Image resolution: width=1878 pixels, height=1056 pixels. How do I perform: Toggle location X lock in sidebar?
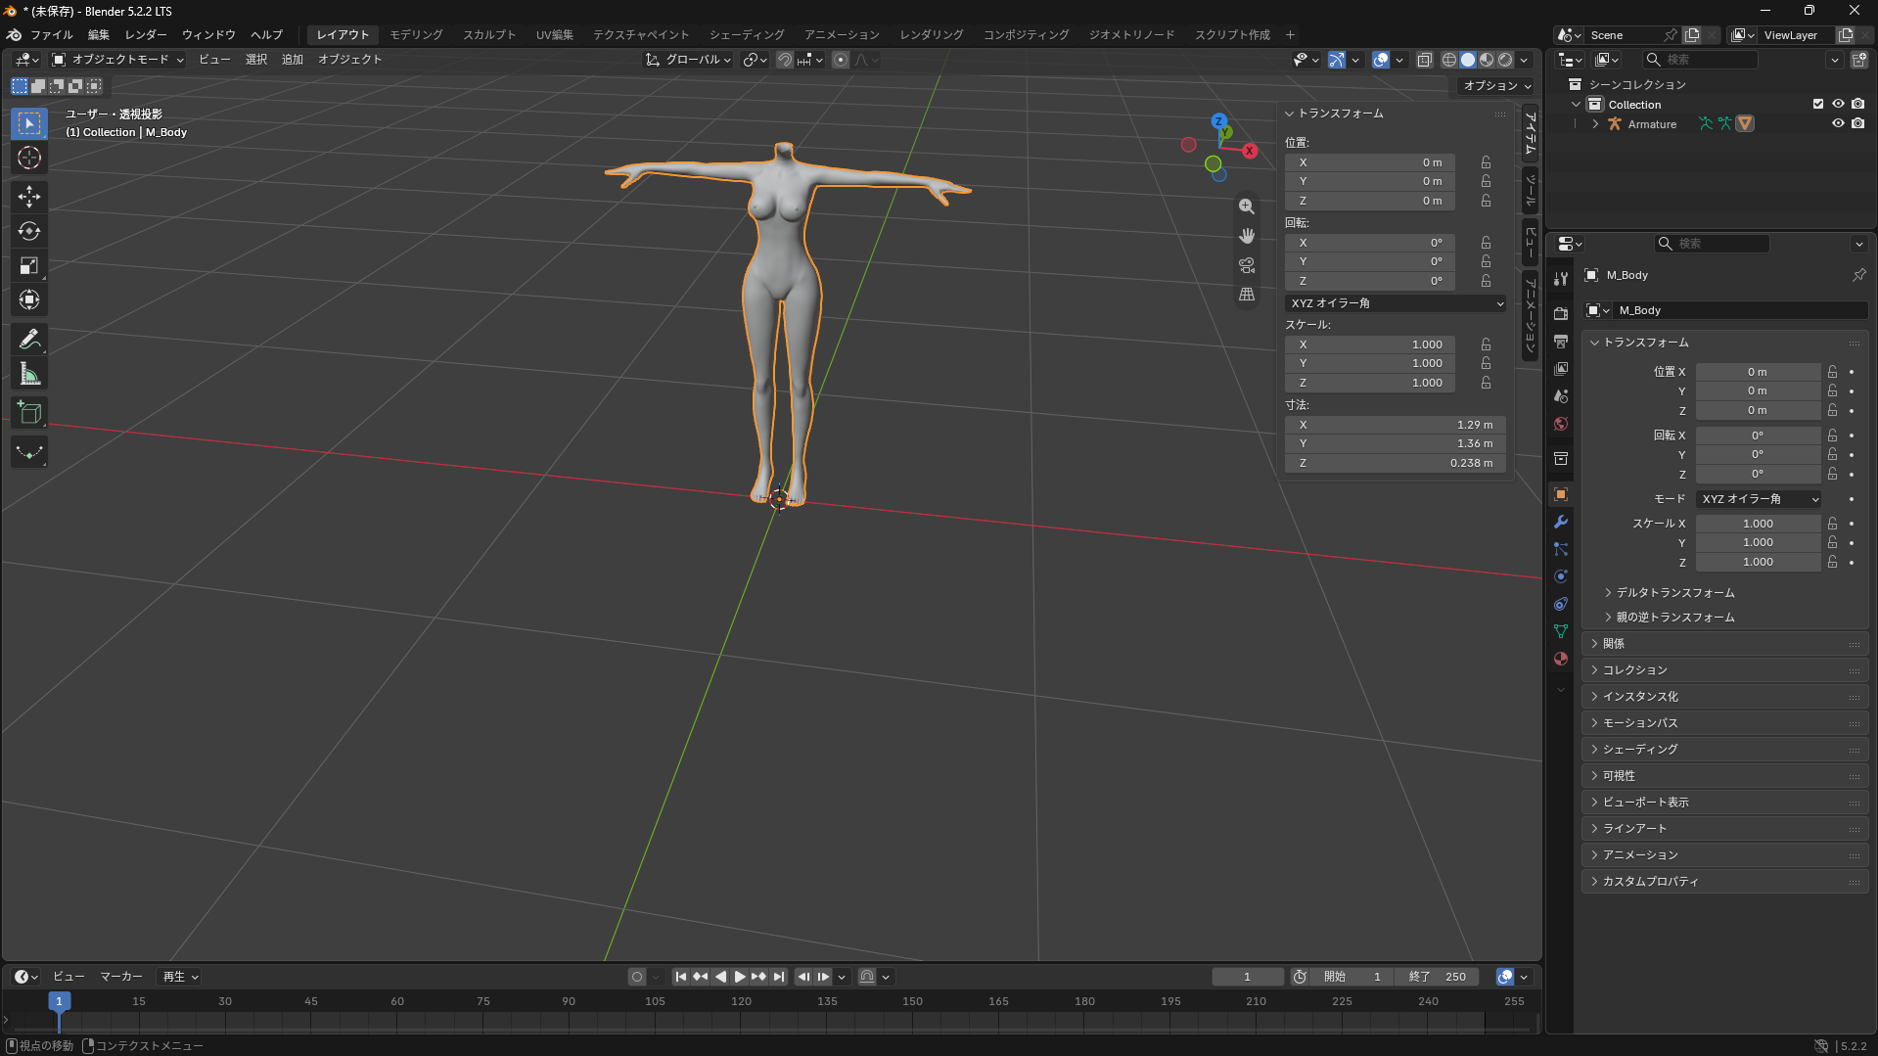point(1486,162)
